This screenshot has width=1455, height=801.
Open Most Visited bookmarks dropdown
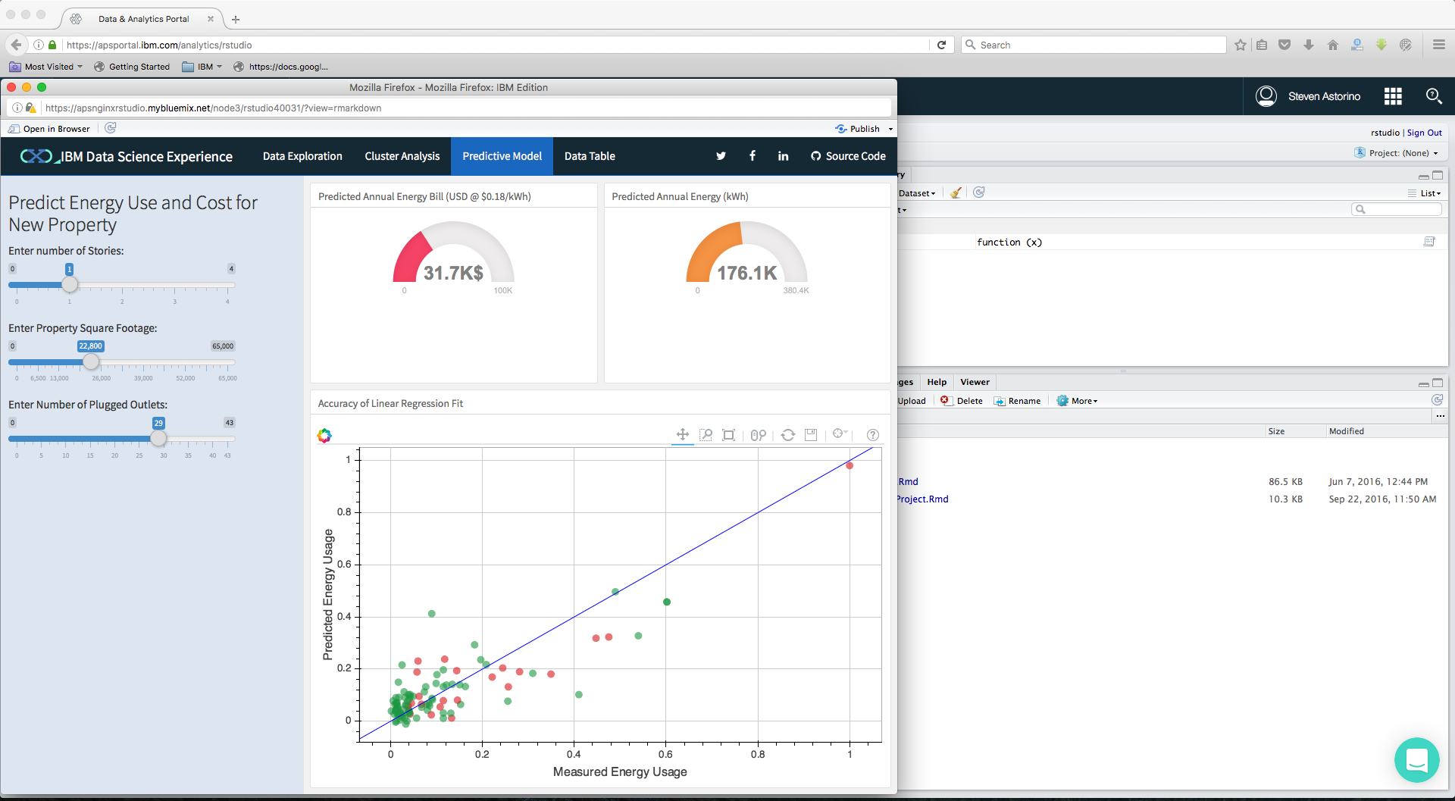pyautogui.click(x=45, y=67)
